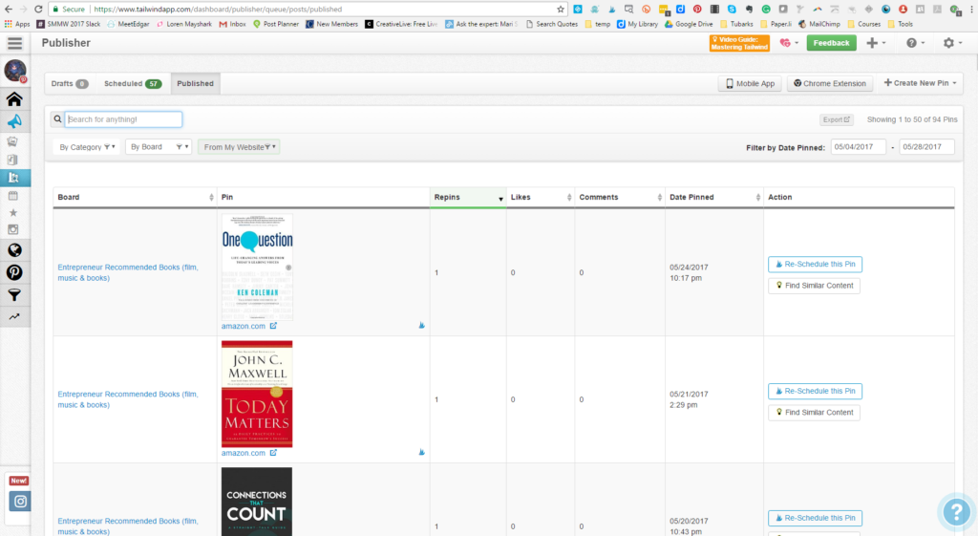Viewport: 978px width, 536px height.
Task: Open the hamburger menu in the sidebar
Action: [14, 43]
